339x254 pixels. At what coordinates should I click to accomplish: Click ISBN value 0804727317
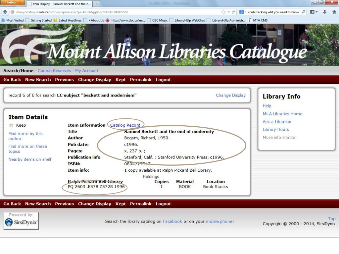tap(137, 164)
